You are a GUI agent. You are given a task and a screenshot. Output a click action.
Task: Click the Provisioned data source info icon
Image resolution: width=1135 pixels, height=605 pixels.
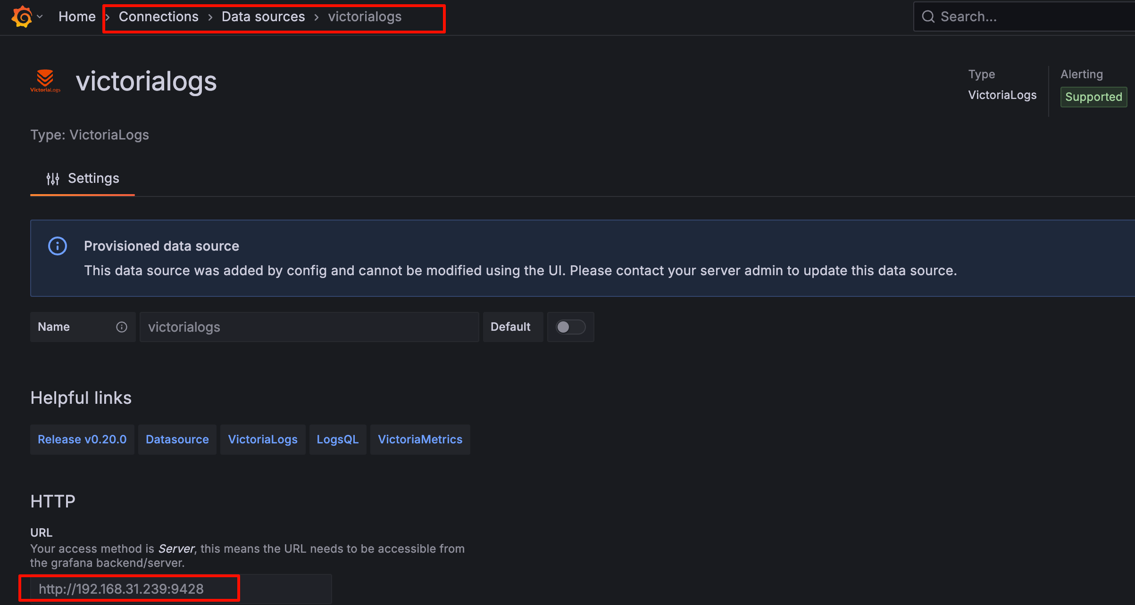click(58, 246)
